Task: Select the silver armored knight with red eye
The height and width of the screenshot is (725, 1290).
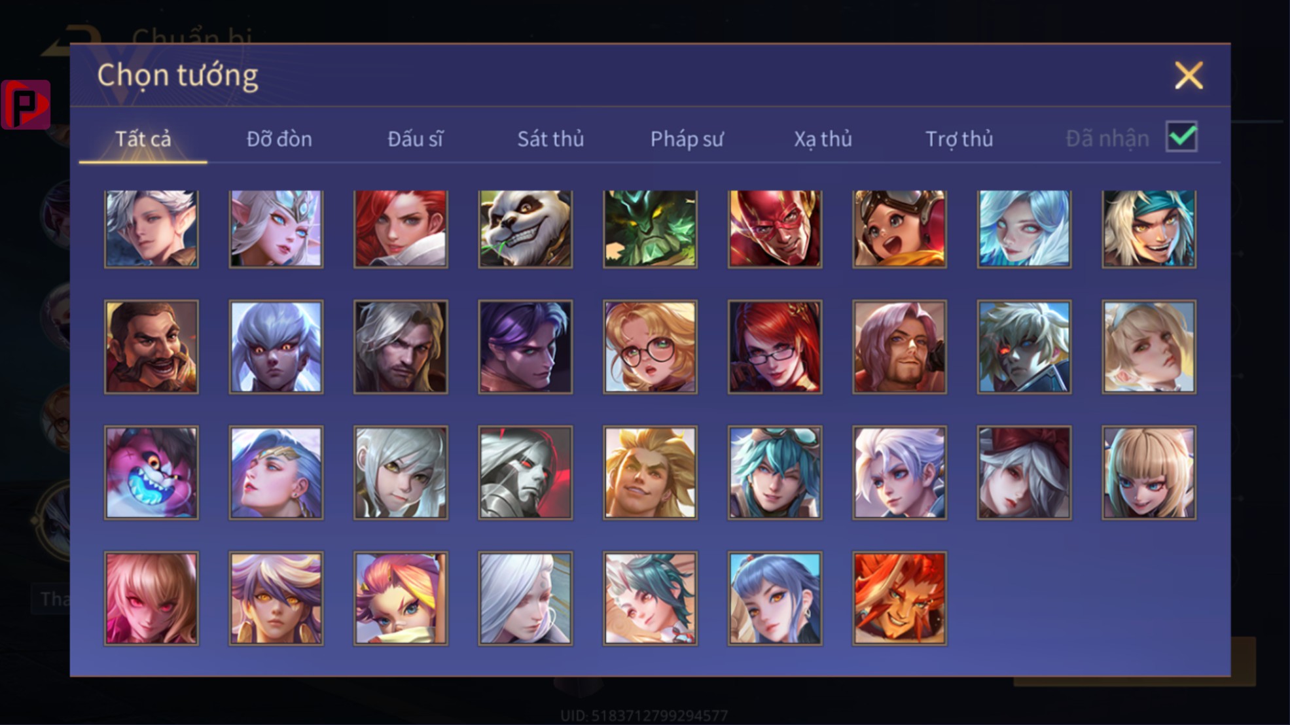Action: 525,472
